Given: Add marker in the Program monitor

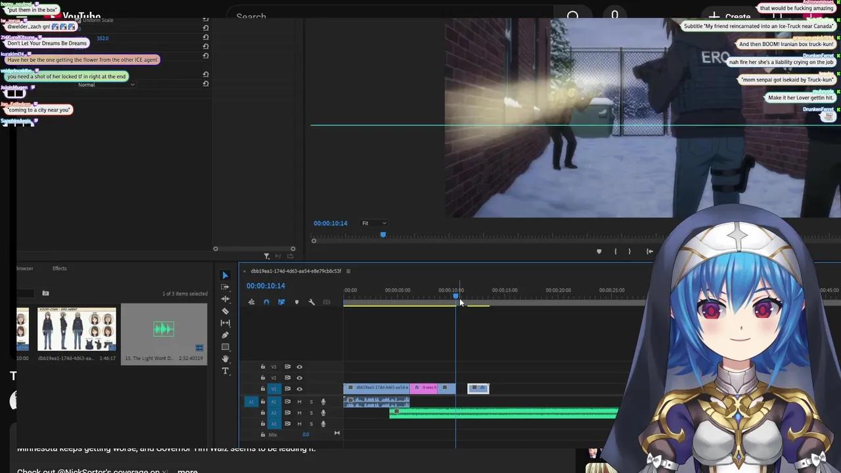Looking at the screenshot, I should [599, 251].
